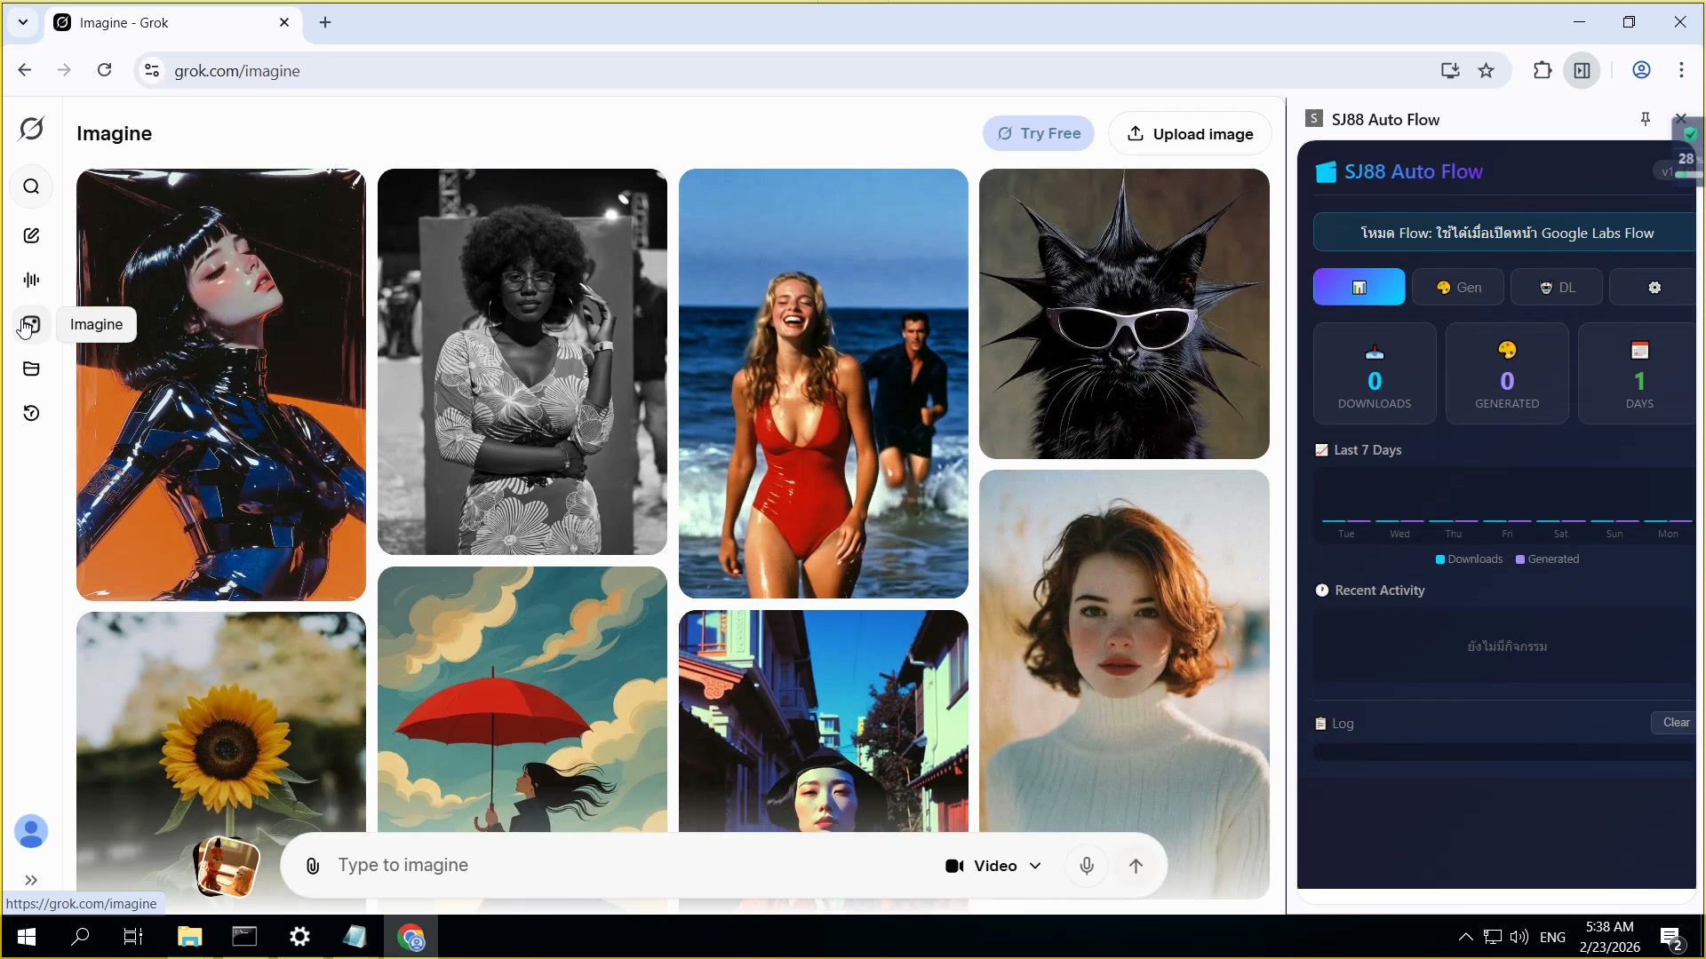Click the new chat compose icon

point(31,235)
